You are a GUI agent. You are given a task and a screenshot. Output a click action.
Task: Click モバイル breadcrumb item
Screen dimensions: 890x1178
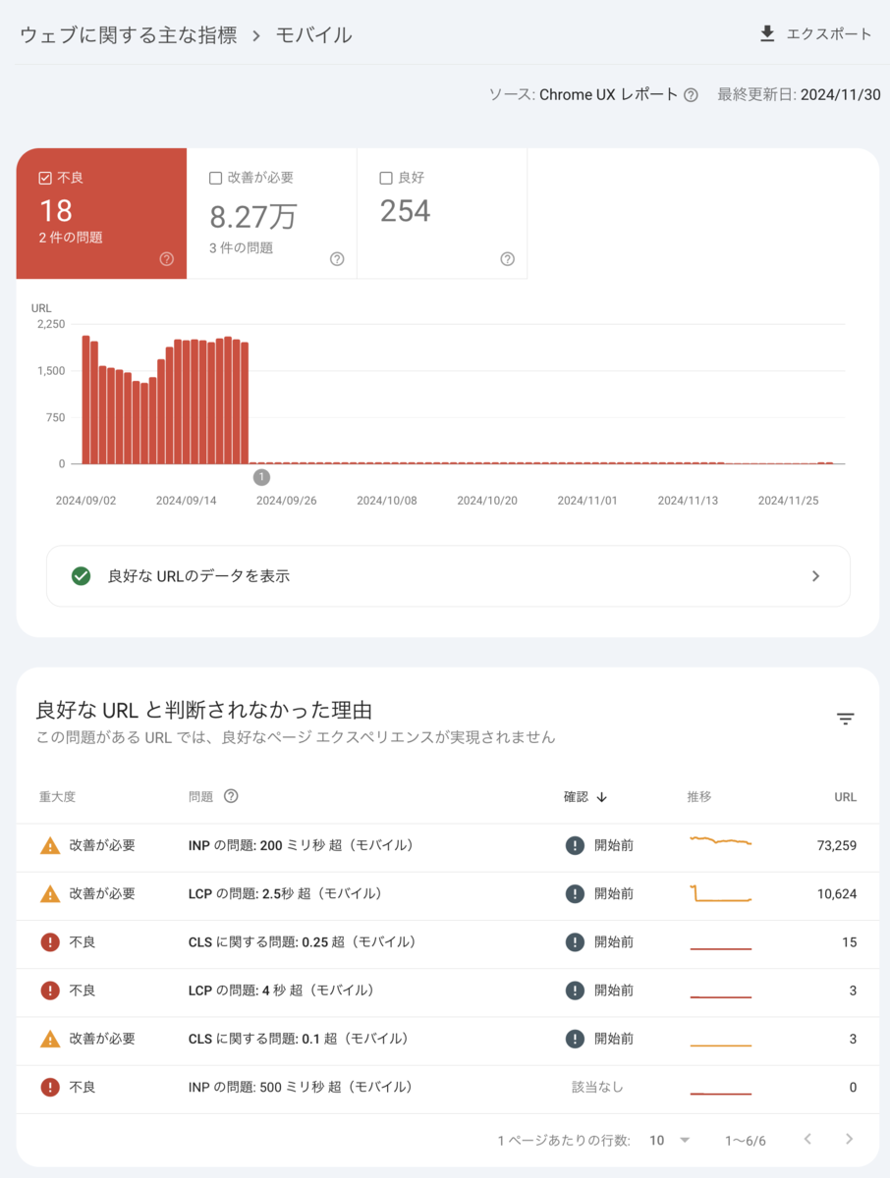click(313, 35)
